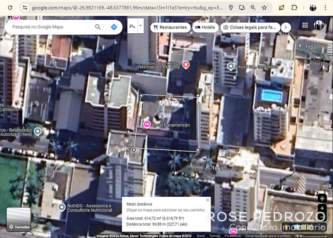Select the Hotéis category chip
Image resolution: width=333 pixels, height=238 pixels.
[205, 27]
